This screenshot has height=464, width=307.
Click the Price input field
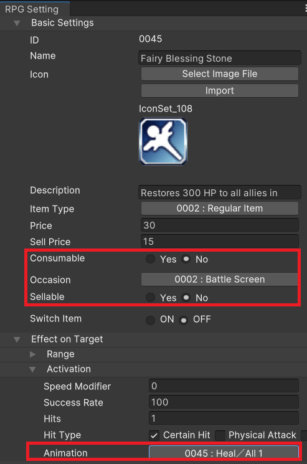219,225
